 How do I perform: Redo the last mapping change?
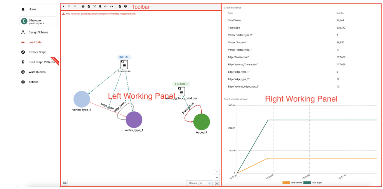112,6
